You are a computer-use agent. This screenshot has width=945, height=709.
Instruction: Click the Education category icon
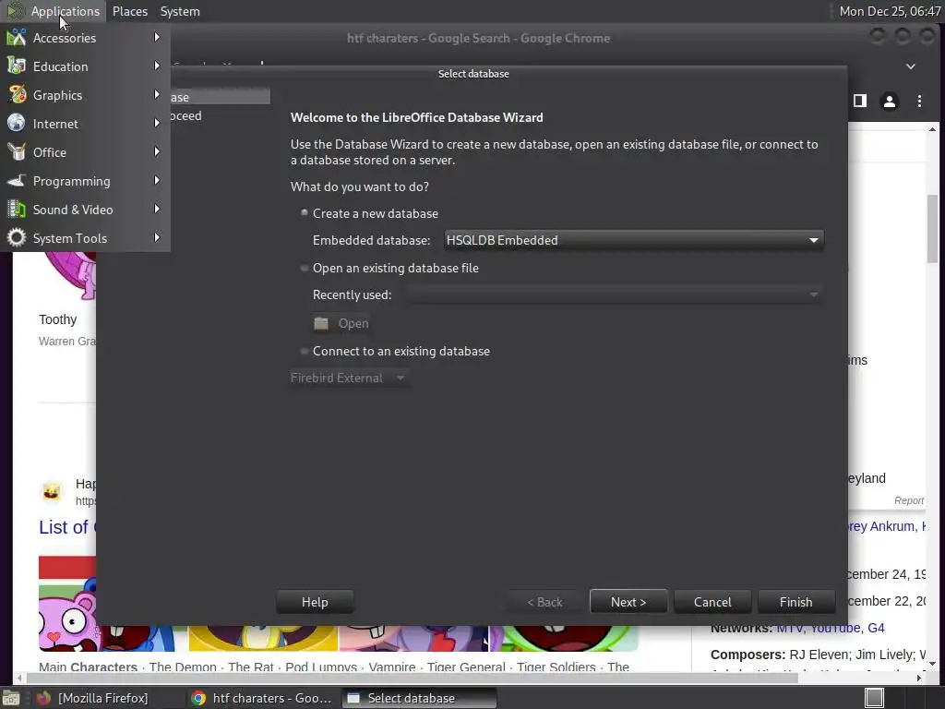pos(17,66)
